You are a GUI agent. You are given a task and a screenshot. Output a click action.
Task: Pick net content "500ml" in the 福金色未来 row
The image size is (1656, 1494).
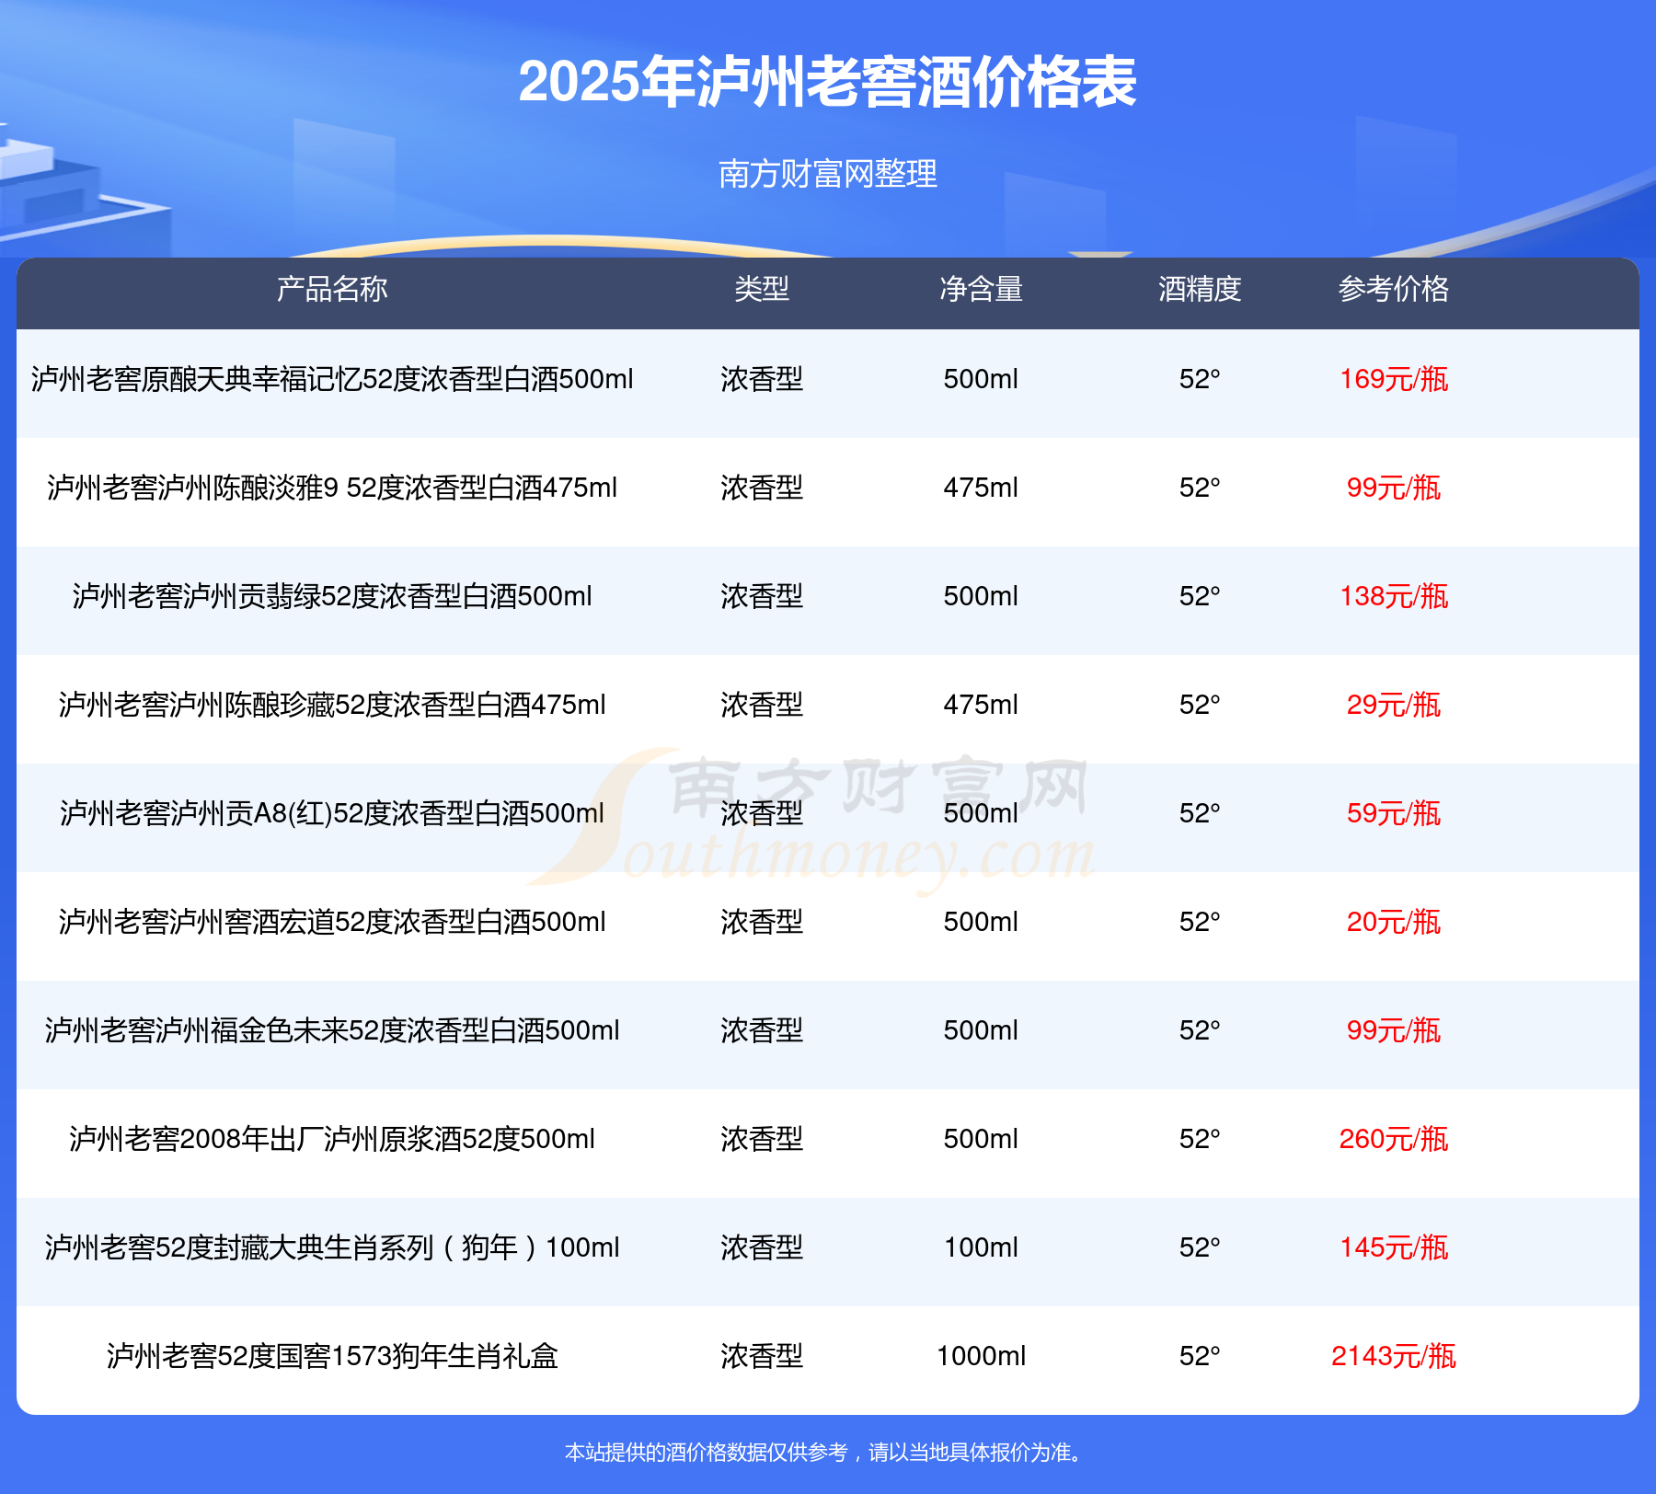tap(981, 1030)
